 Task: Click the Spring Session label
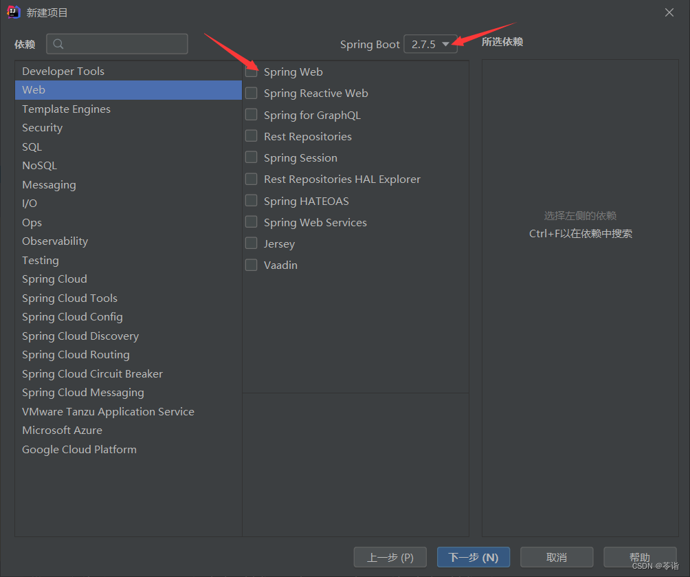click(300, 158)
